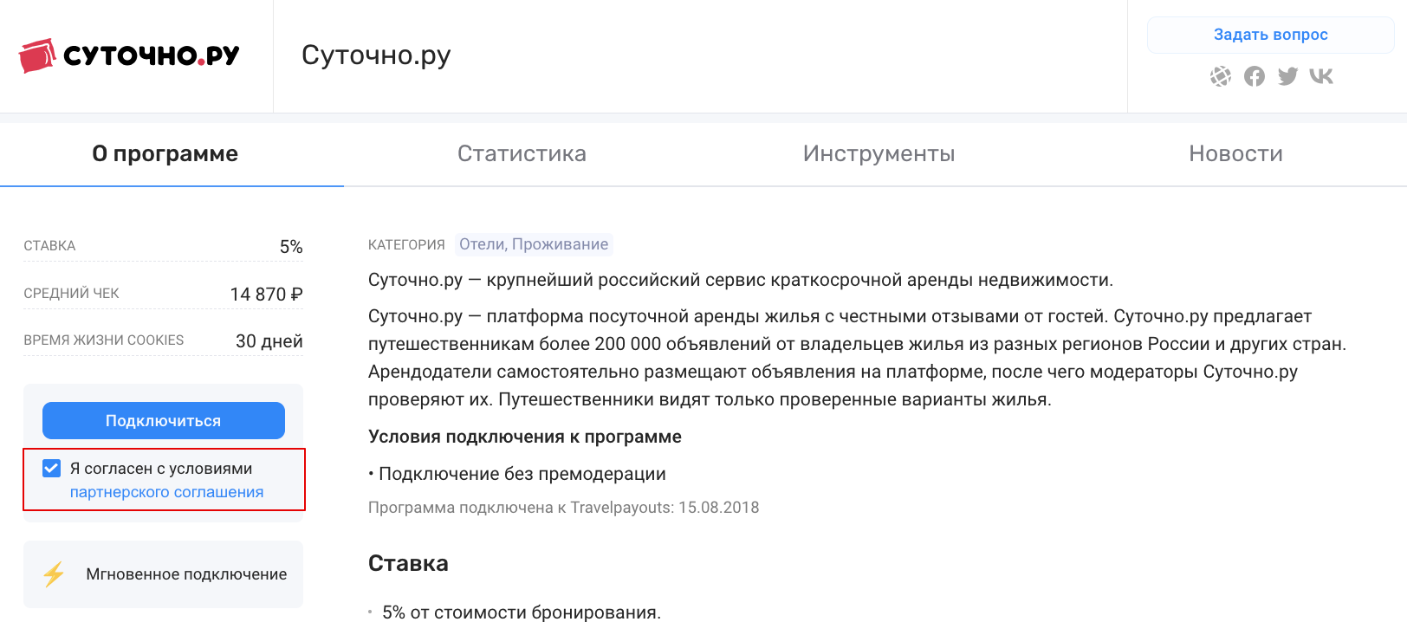This screenshot has width=1407, height=622.
Task: Open the 'Статистика' tab
Action: (522, 153)
